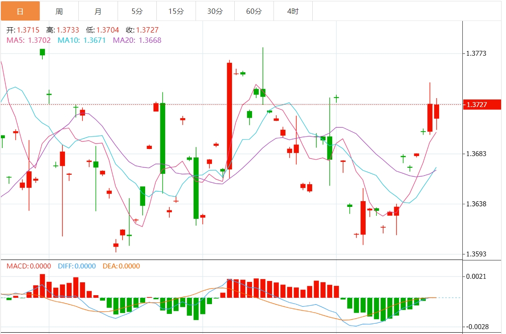This screenshot has width=506, height=334.
Task: Click the MA5 legend label
Action: [29, 41]
